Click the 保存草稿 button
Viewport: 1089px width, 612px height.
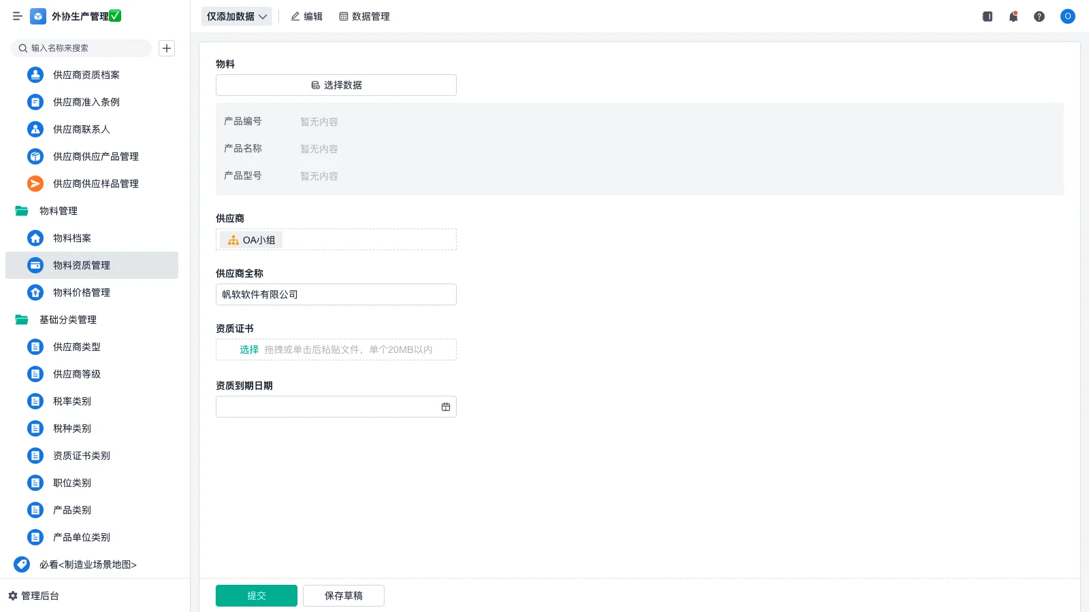[344, 596]
